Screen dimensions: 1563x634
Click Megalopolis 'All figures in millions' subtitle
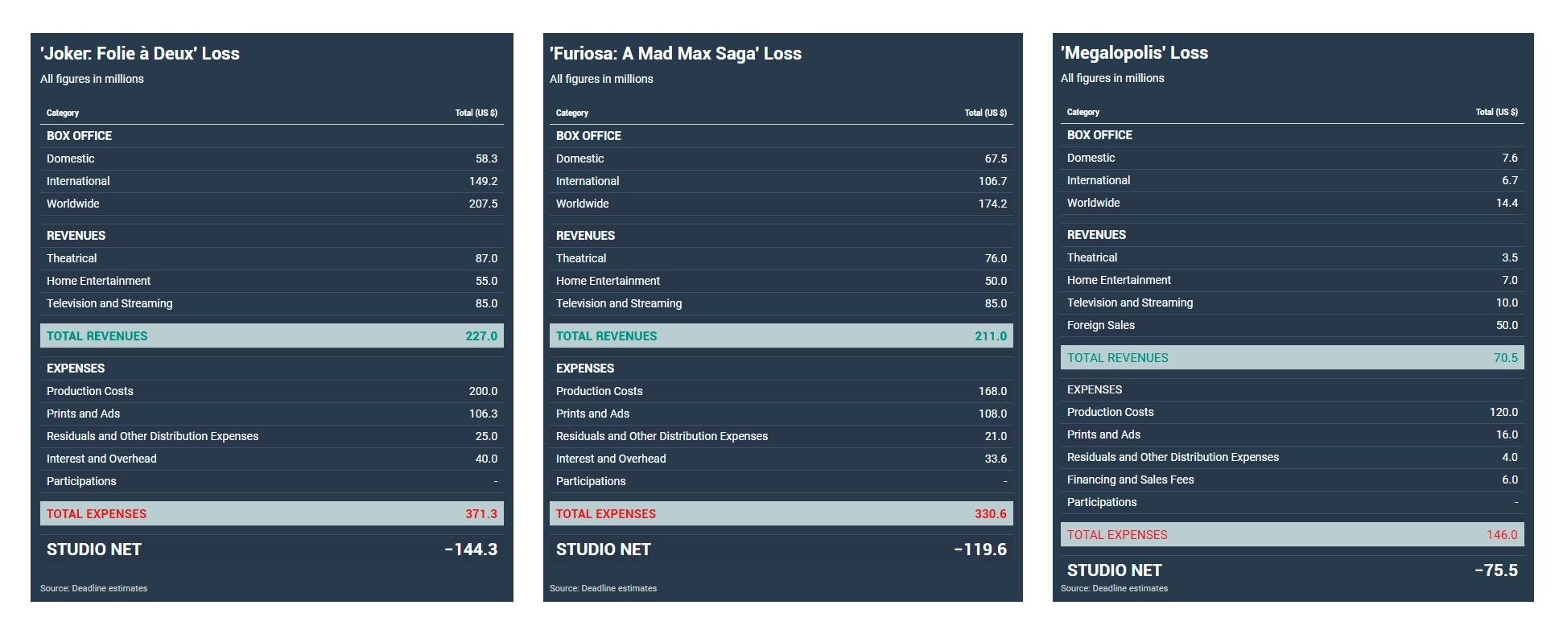coord(1113,78)
